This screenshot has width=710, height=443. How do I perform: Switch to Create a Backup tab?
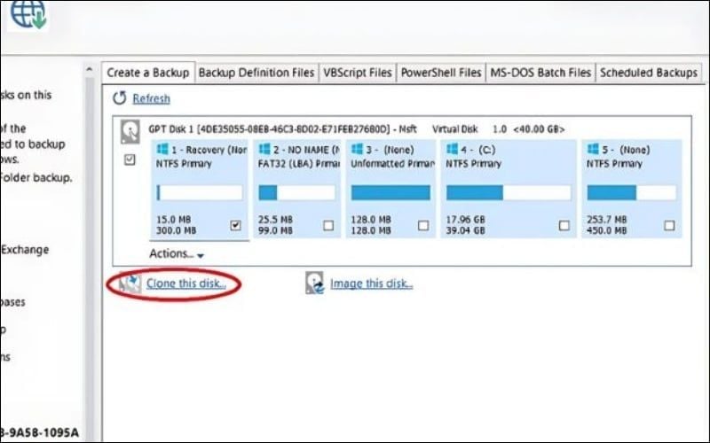(x=148, y=73)
